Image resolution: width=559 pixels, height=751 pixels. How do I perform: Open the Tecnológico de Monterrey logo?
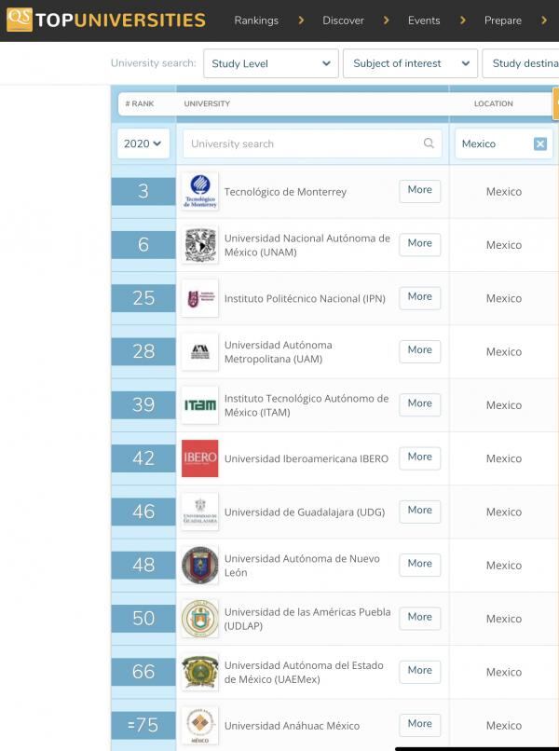tap(199, 191)
